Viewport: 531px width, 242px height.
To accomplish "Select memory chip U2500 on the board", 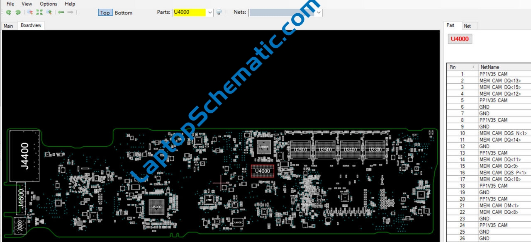I will click(x=325, y=149).
